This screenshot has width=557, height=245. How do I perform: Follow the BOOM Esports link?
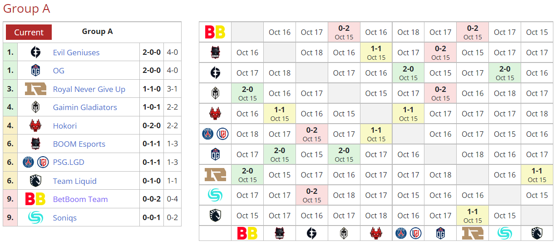(79, 144)
